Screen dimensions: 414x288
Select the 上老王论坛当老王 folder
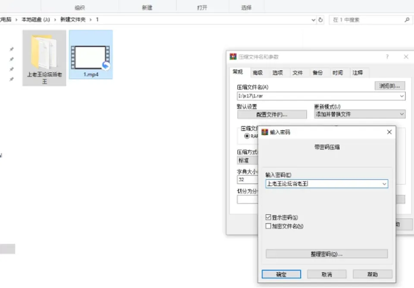tap(44, 58)
